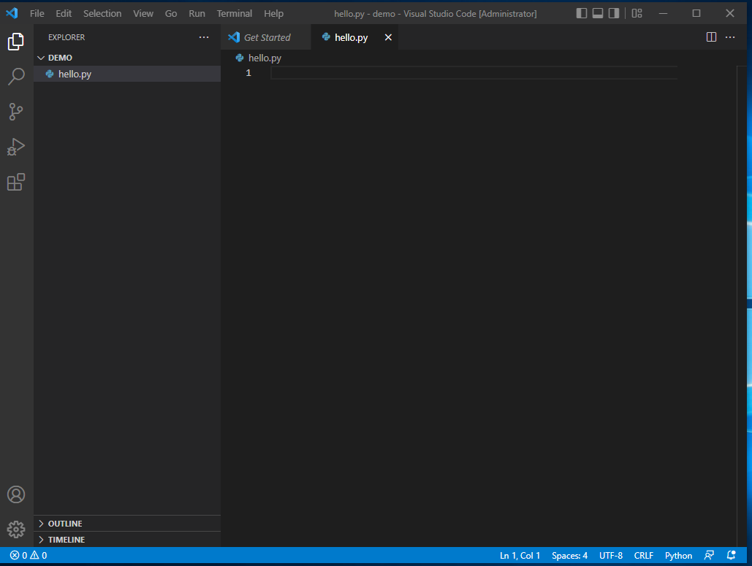Click Python icon in hello.py breadcrumb
752x566 pixels.
240,58
